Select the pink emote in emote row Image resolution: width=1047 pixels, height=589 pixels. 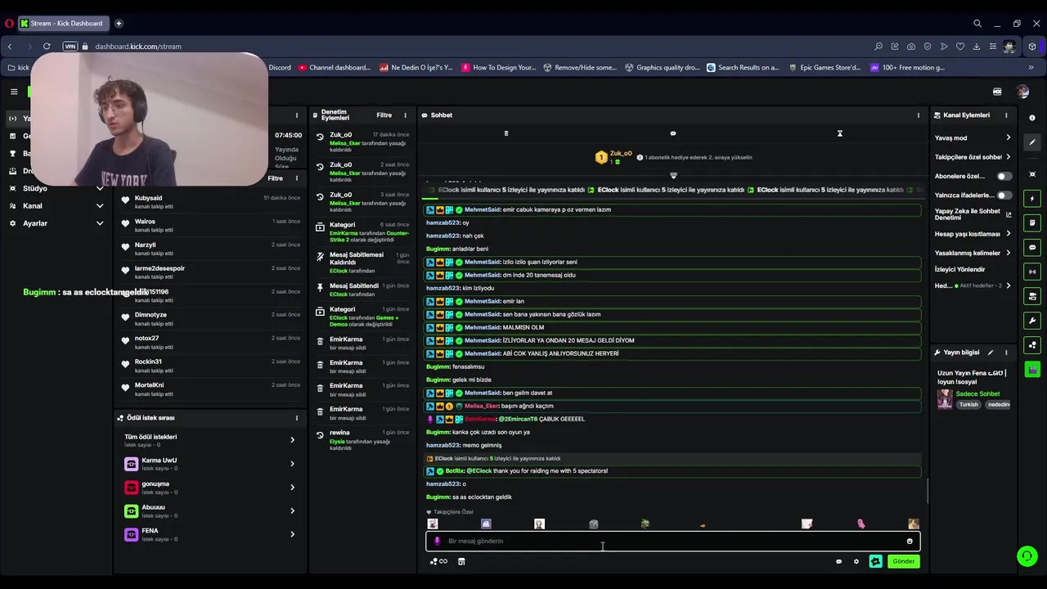click(x=861, y=524)
